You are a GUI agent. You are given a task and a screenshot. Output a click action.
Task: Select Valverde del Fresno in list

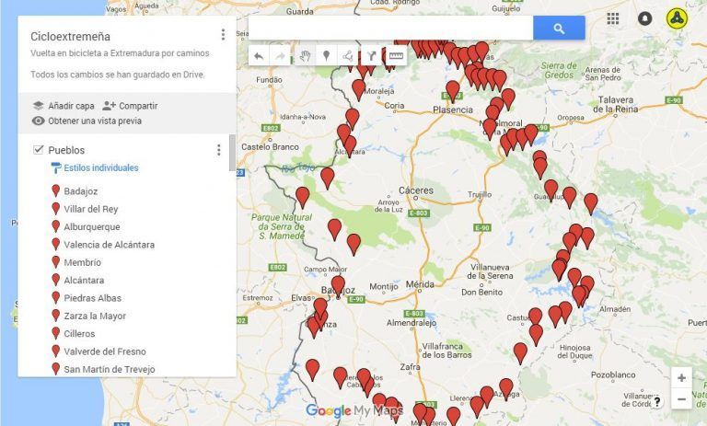[105, 351]
